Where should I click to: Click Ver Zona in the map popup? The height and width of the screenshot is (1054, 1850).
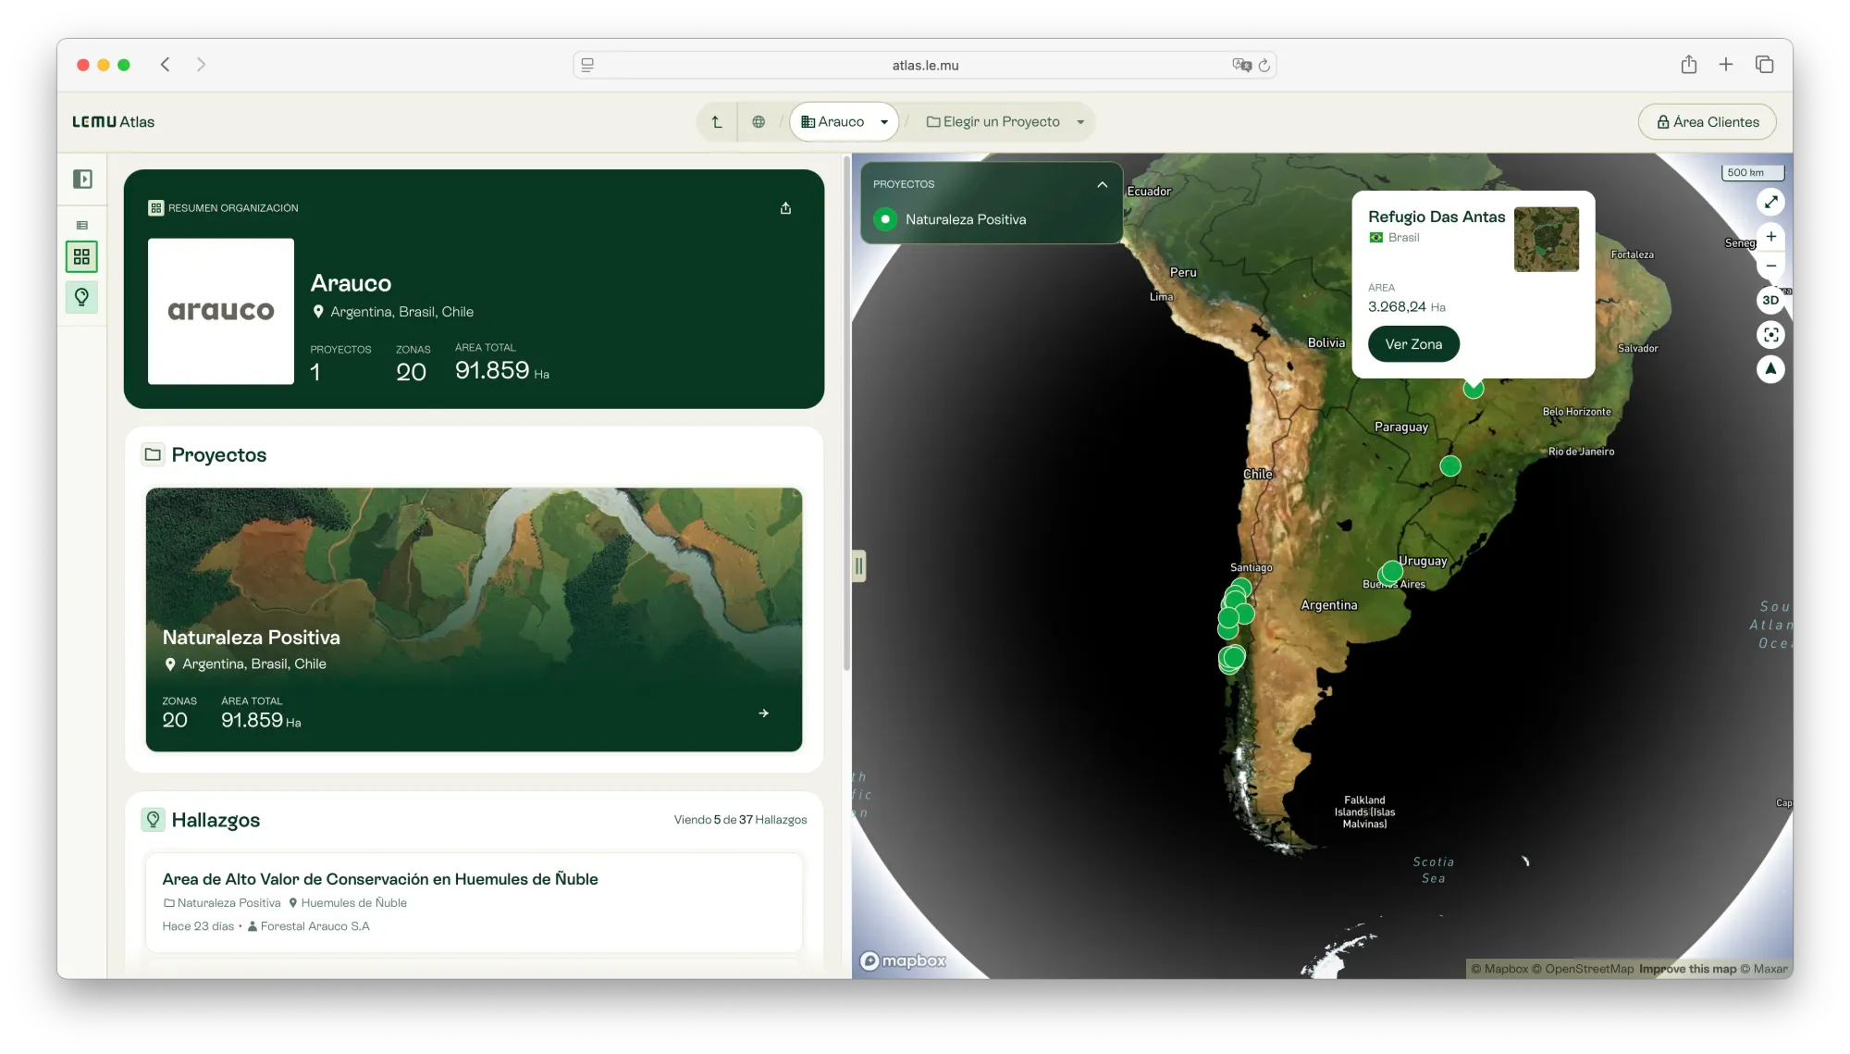[1413, 344]
